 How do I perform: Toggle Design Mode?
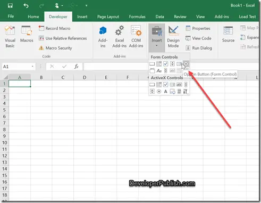[x=173, y=37]
